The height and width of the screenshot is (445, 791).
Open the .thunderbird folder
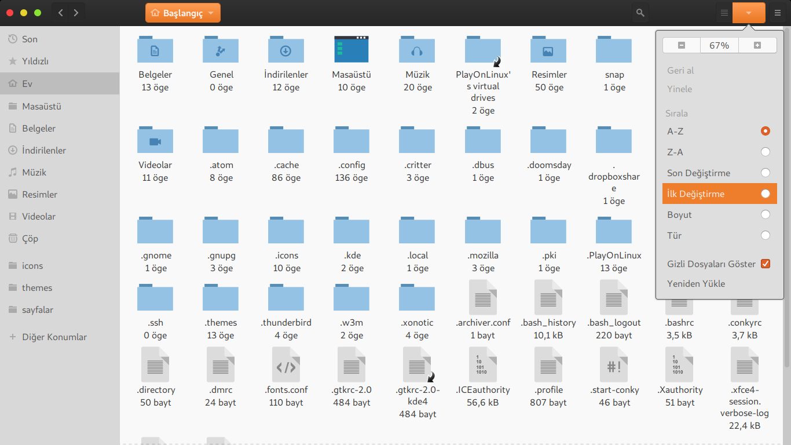[286, 298]
